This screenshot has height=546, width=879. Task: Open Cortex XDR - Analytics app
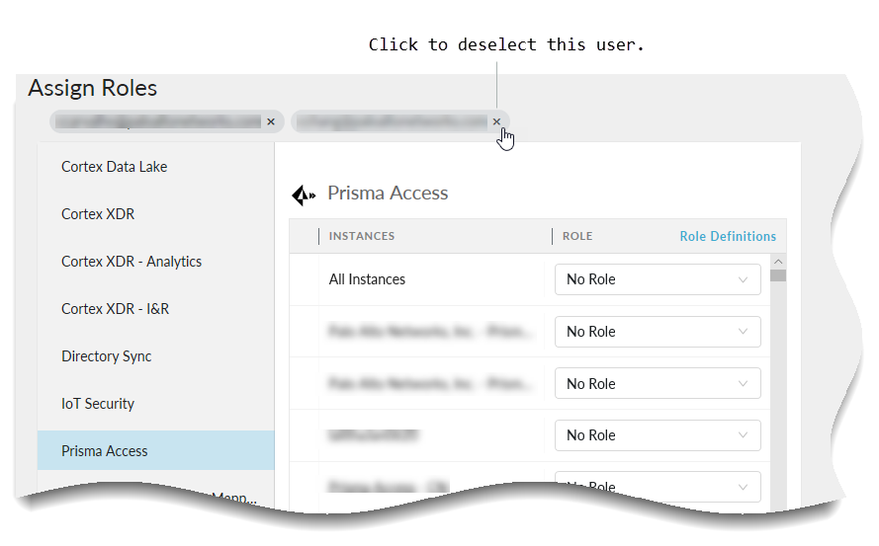pyautogui.click(x=132, y=262)
